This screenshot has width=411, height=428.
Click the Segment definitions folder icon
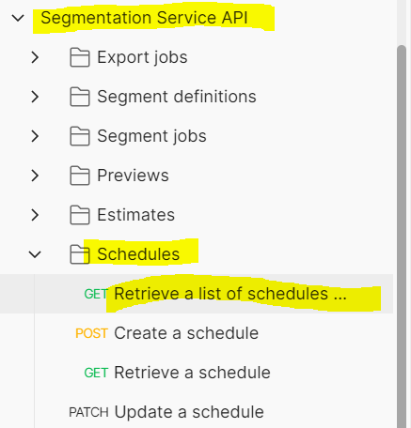[x=80, y=97]
